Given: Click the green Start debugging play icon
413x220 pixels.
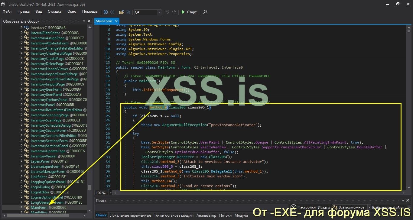Looking at the screenshot, I should point(183,12).
